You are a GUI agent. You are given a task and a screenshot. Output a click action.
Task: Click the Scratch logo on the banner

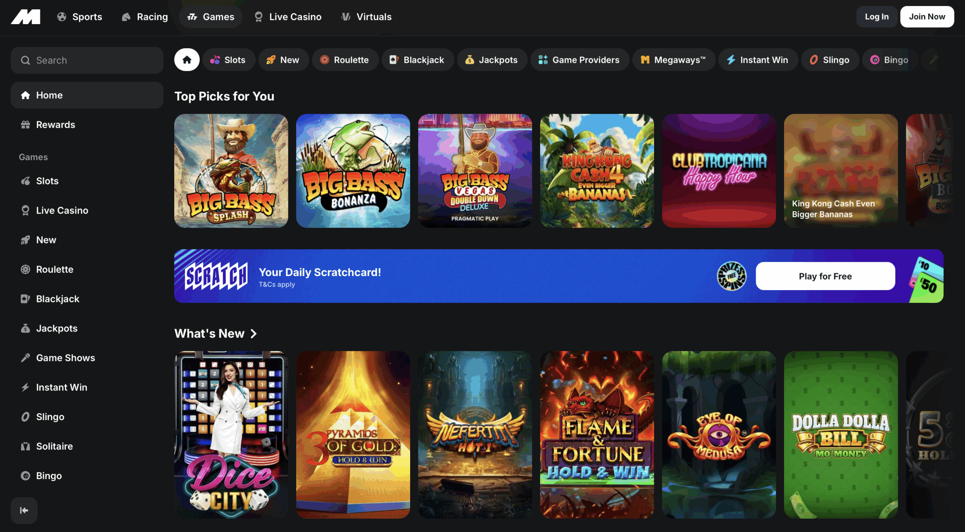point(216,276)
